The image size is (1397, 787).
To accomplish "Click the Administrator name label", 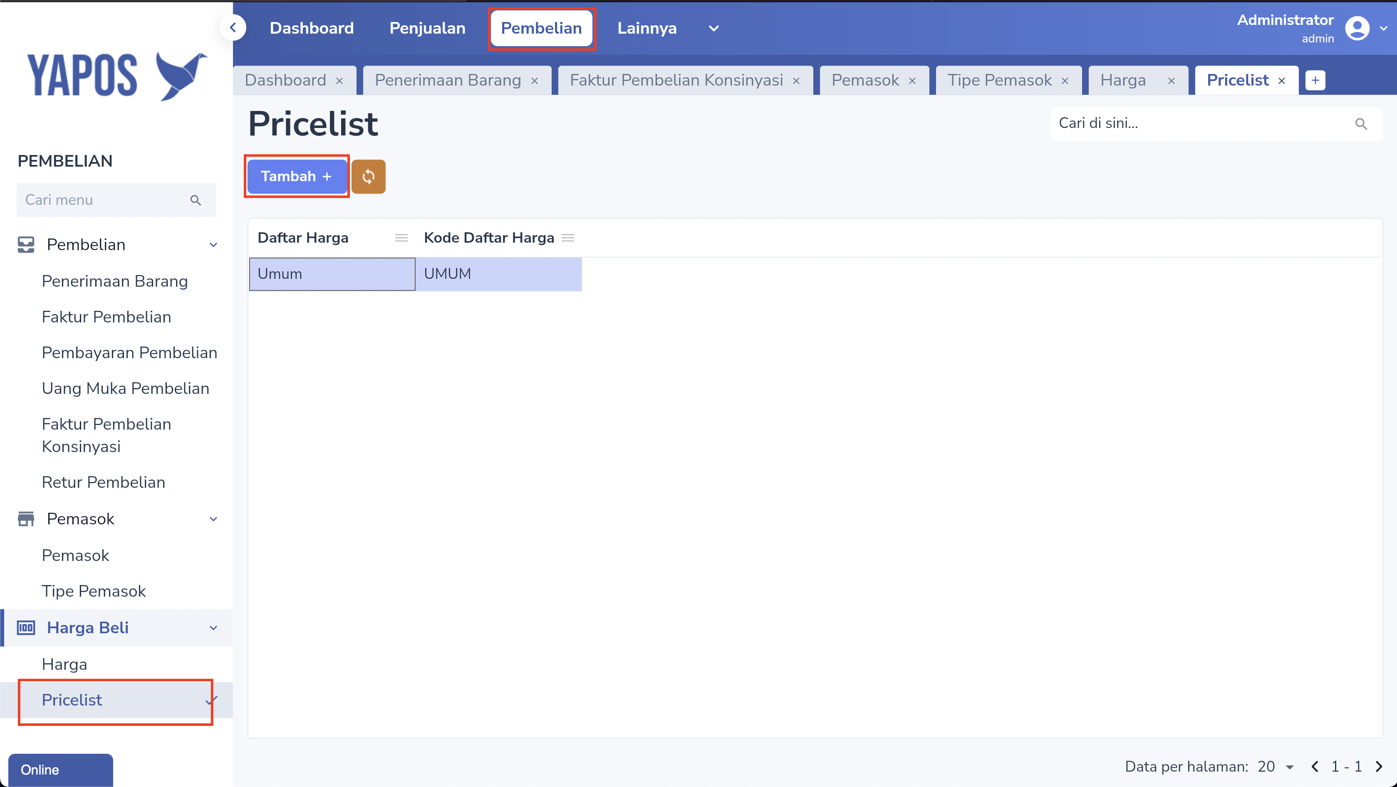I will tap(1285, 20).
